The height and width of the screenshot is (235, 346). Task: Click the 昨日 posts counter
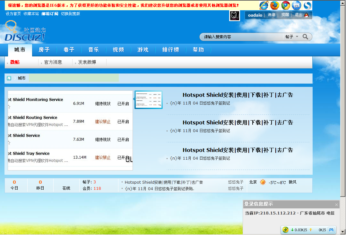tap(40, 185)
